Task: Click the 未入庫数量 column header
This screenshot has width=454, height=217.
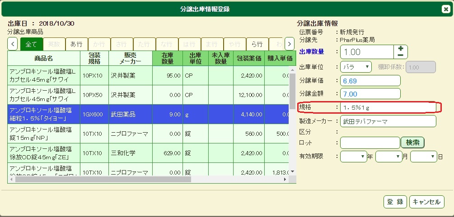Action: pos(220,58)
